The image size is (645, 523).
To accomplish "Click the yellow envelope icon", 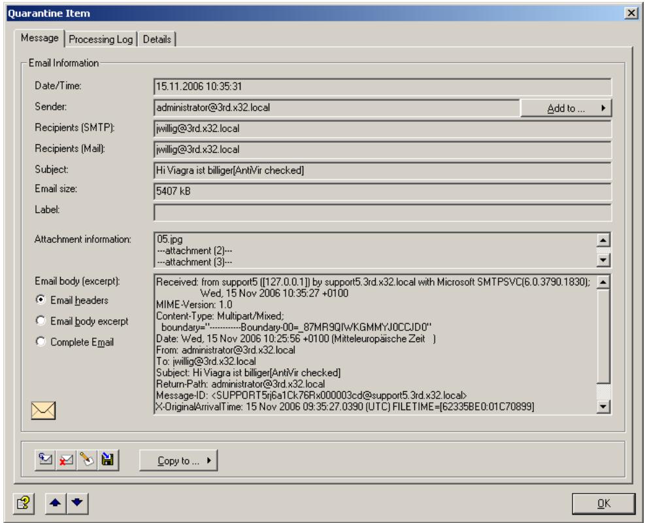I will click(x=43, y=411).
